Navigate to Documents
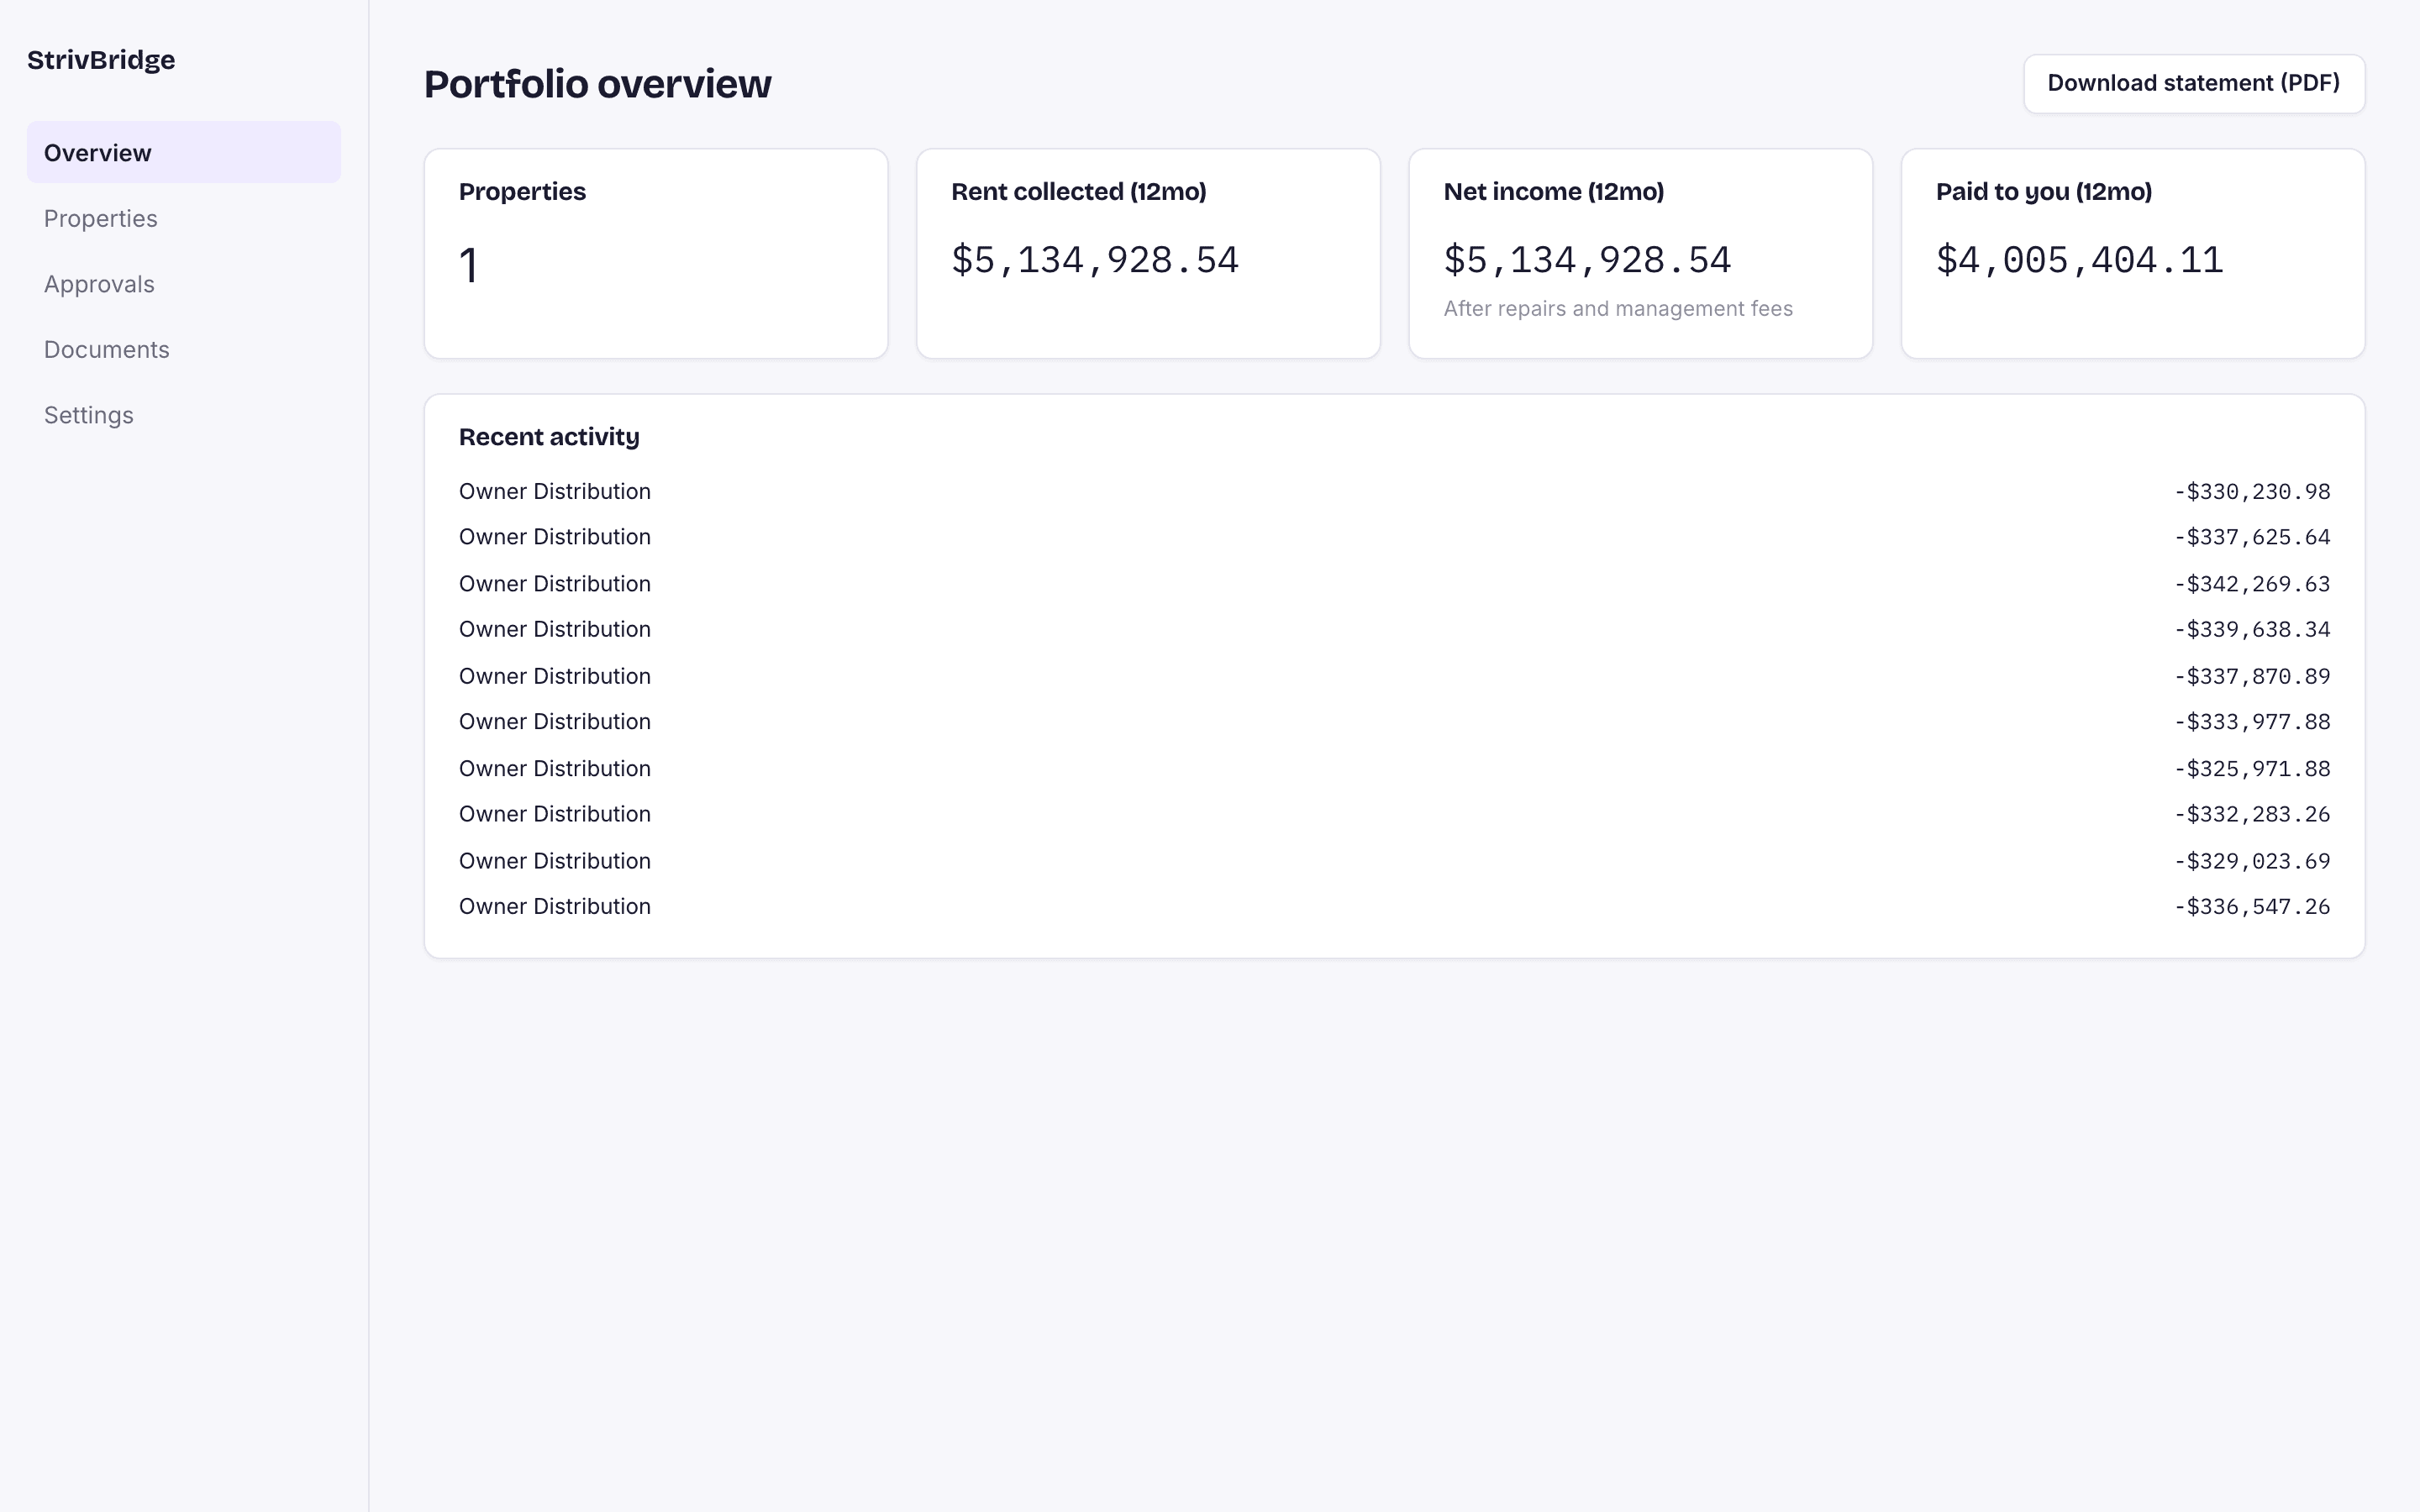Image resolution: width=2420 pixels, height=1512 pixels. coord(183,349)
